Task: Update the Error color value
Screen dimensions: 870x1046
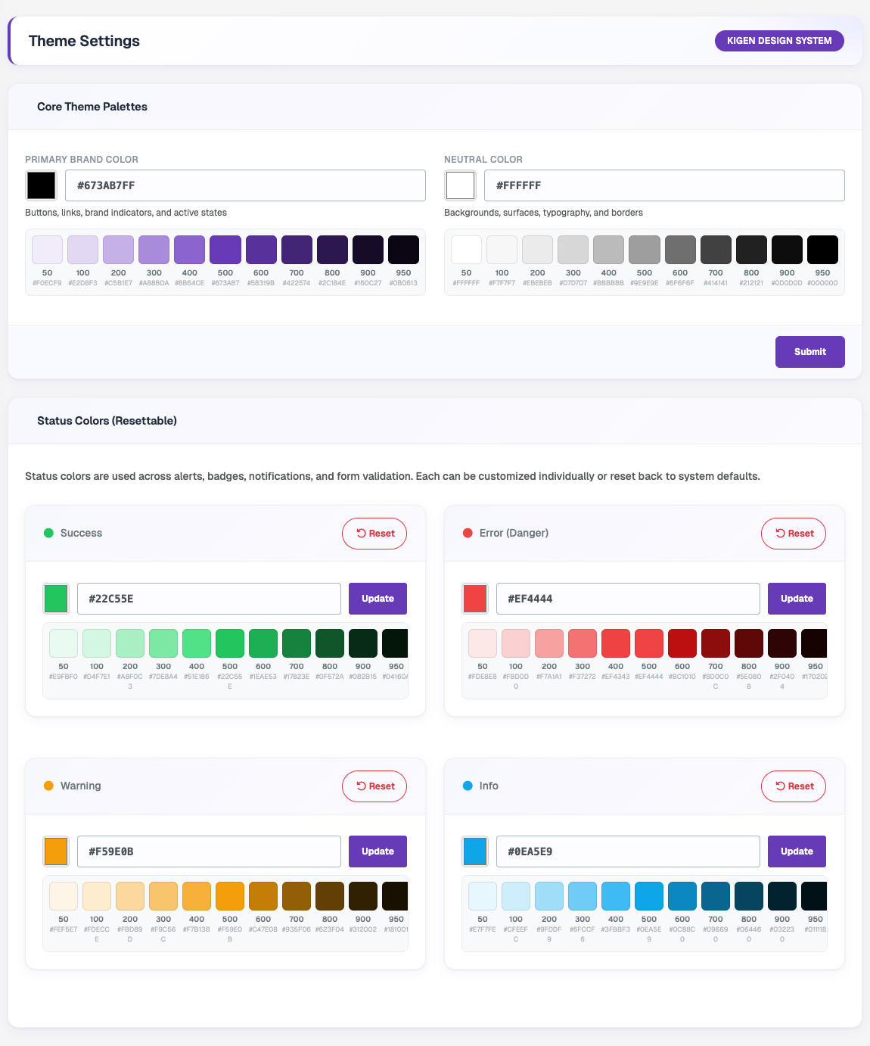Action: click(797, 599)
